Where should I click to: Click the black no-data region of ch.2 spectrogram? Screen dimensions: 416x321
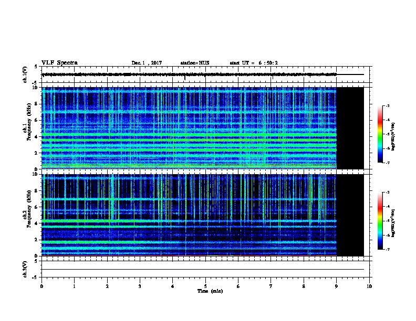tap(350, 215)
